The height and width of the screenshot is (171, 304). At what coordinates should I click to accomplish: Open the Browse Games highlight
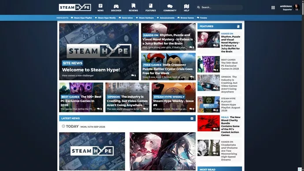185,18
